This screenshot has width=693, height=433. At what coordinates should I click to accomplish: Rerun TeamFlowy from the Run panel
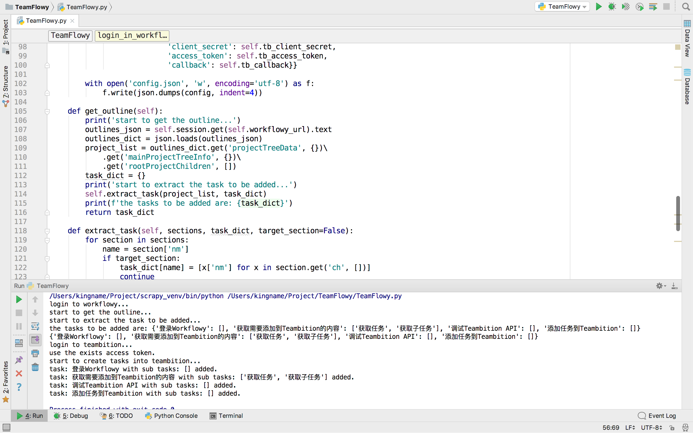[x=19, y=299]
